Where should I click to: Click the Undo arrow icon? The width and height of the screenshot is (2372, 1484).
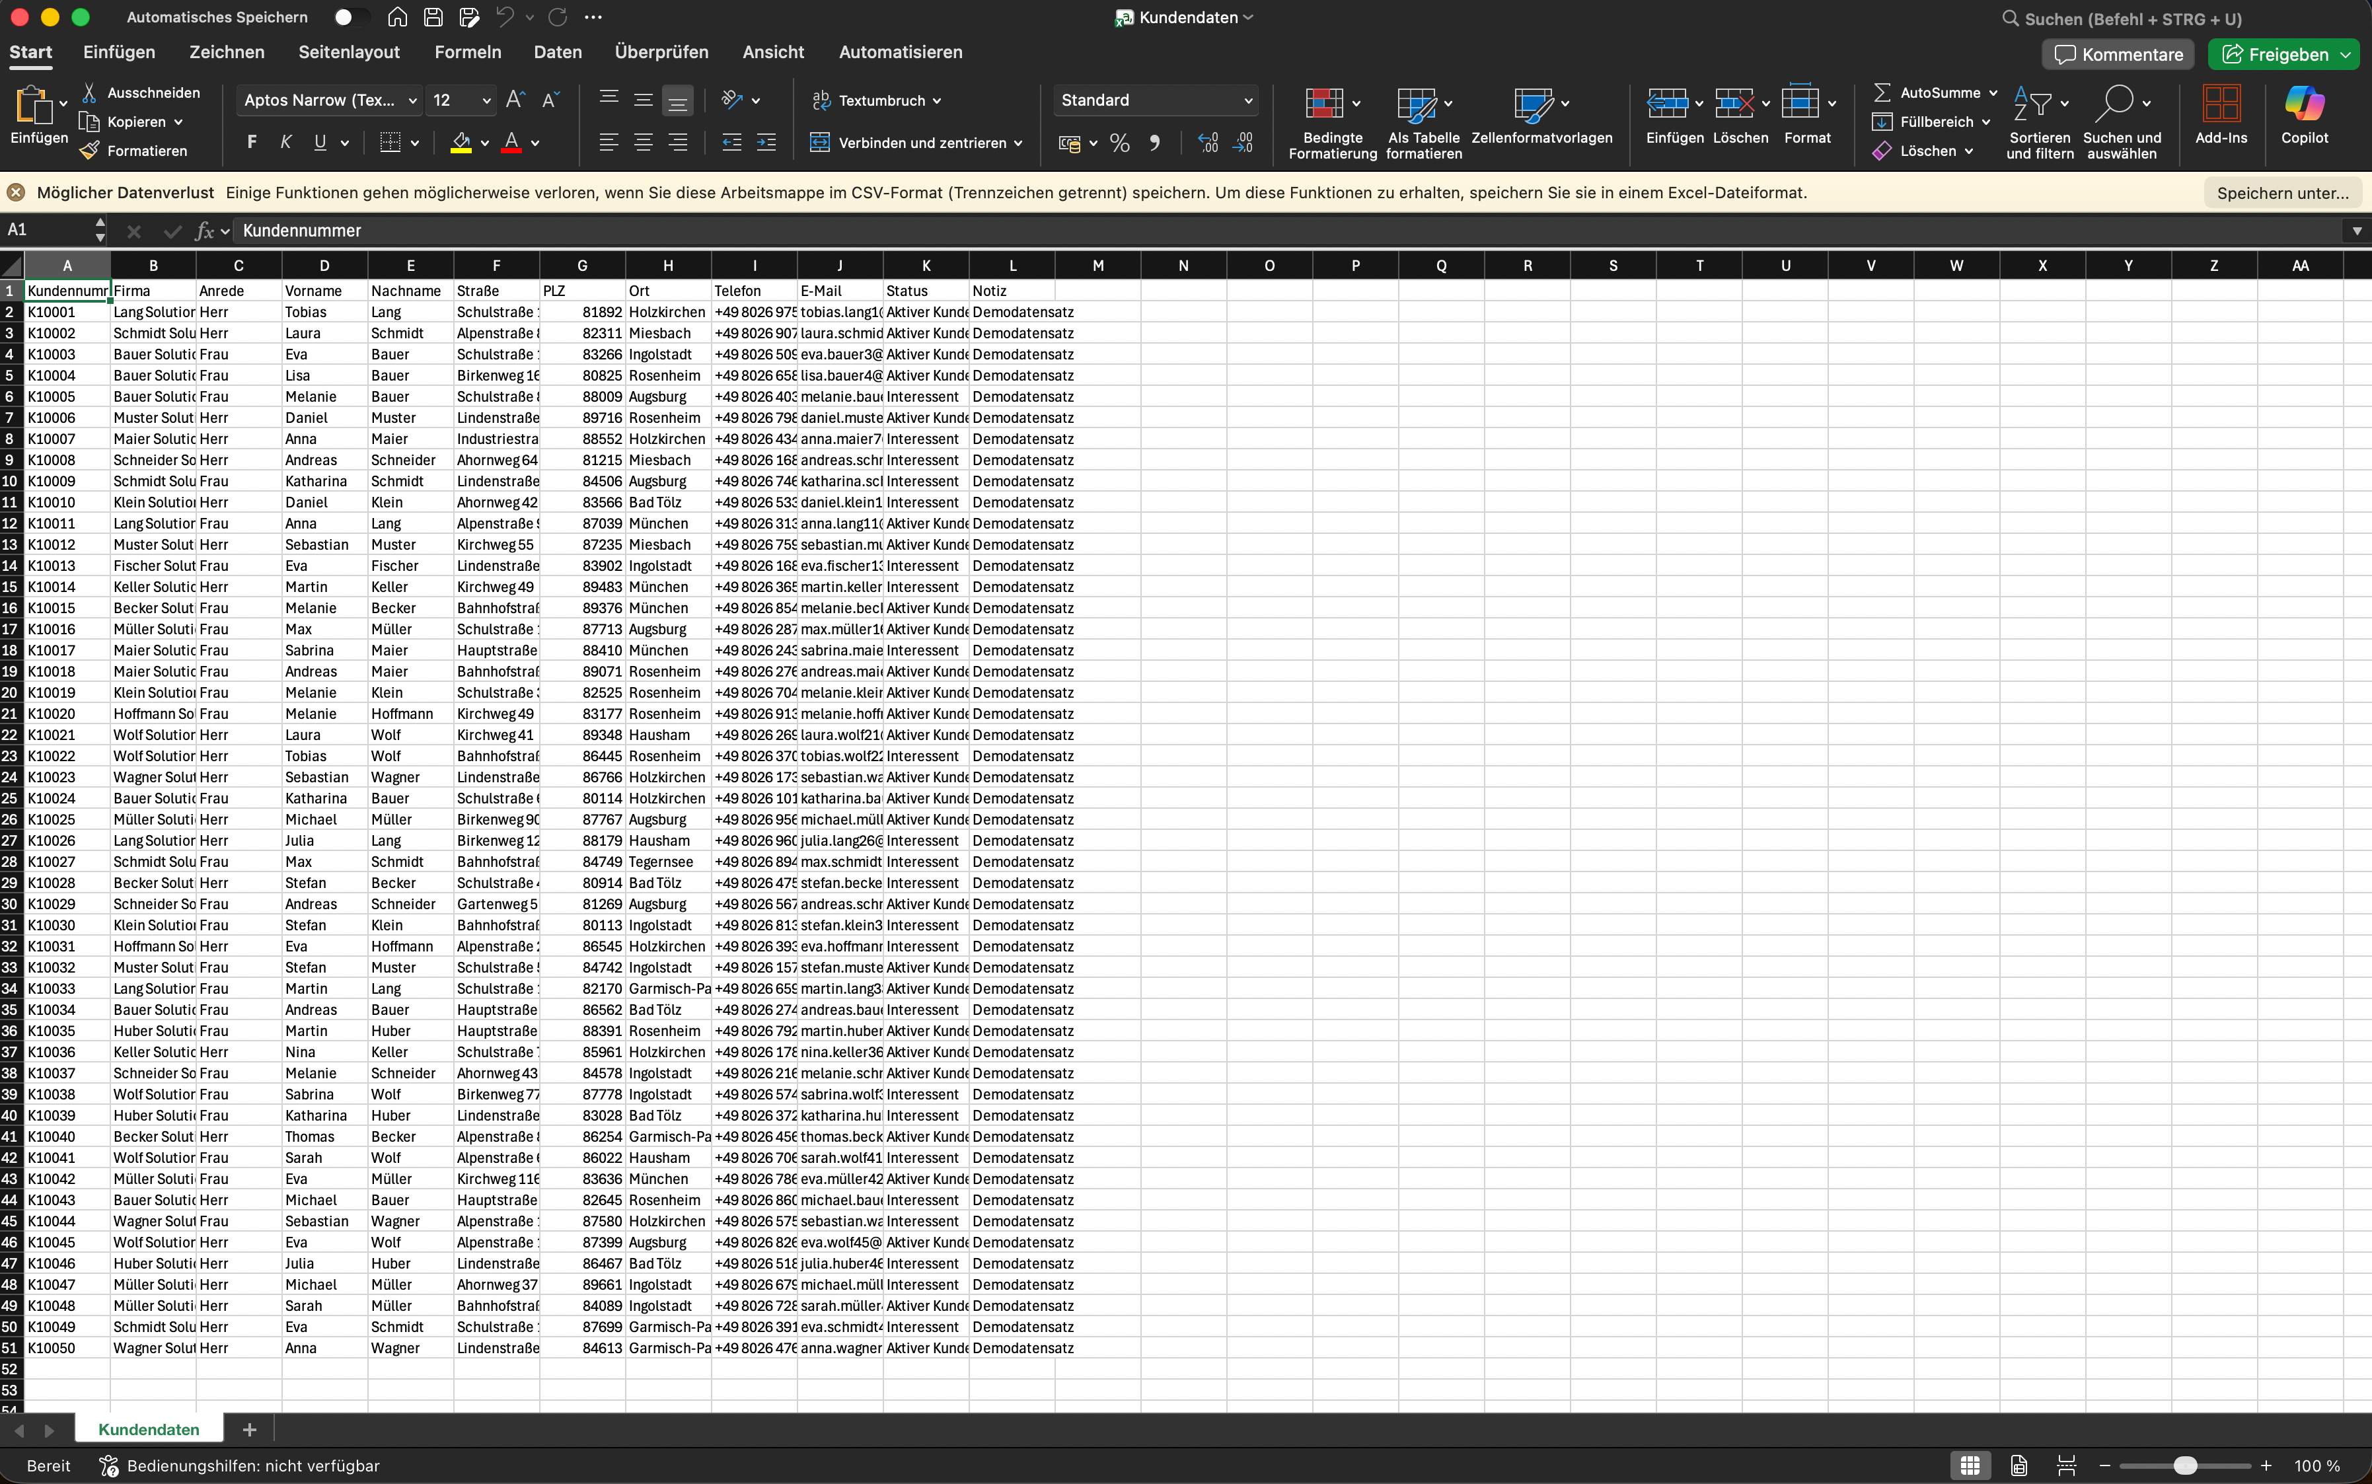(505, 18)
